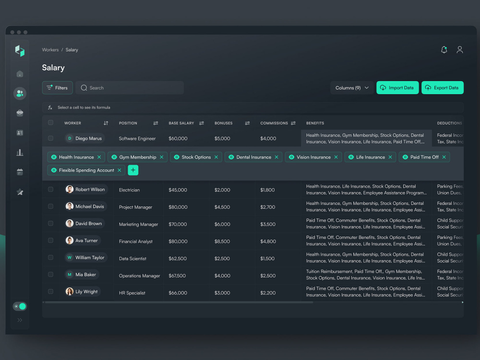Remove Stock Options benefit tag
The height and width of the screenshot is (360, 480).
[216, 157]
